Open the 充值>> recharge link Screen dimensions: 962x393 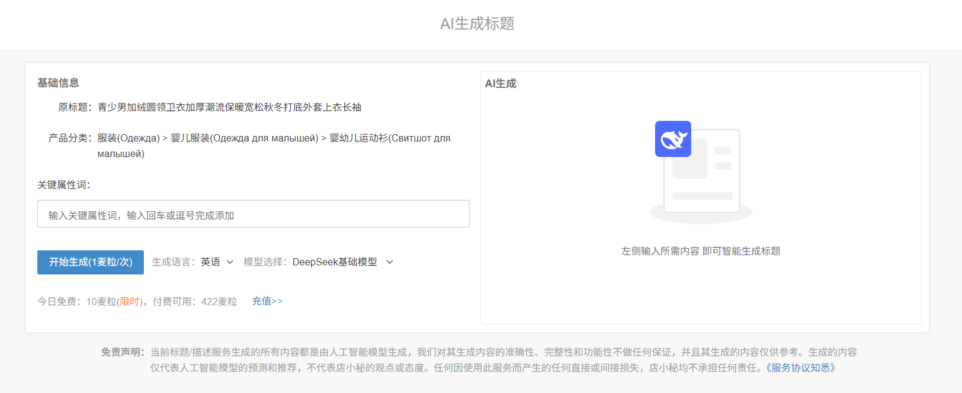[x=267, y=301]
